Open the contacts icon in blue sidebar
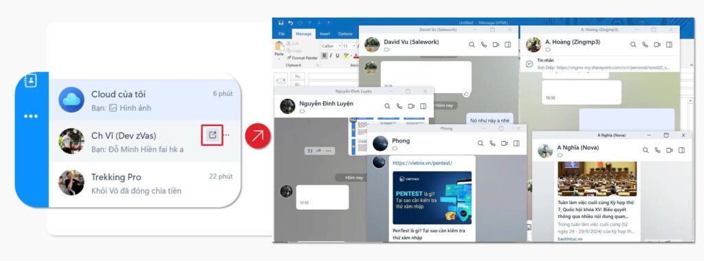Screen dimensions: 704x261 pos(30,81)
